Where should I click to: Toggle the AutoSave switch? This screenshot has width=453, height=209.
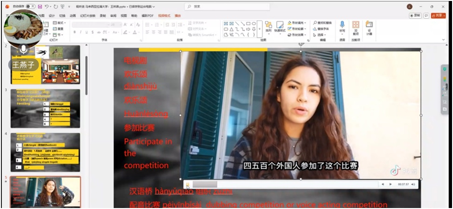pyautogui.click(x=30, y=7)
